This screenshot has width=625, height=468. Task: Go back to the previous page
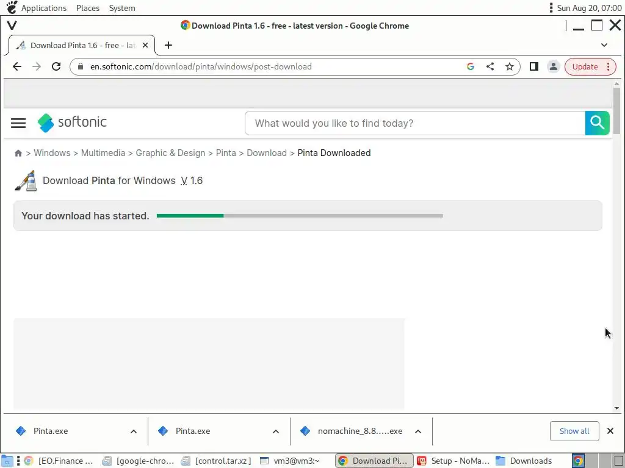tap(16, 66)
